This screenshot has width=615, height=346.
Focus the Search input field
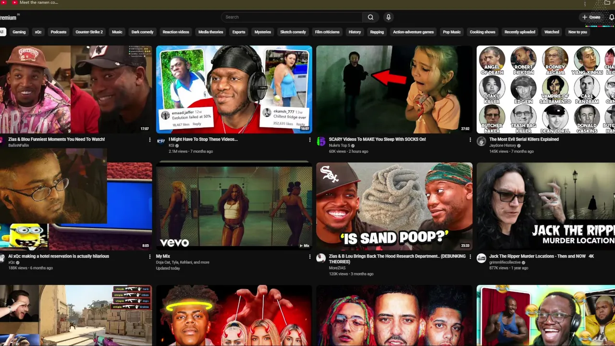click(x=292, y=17)
